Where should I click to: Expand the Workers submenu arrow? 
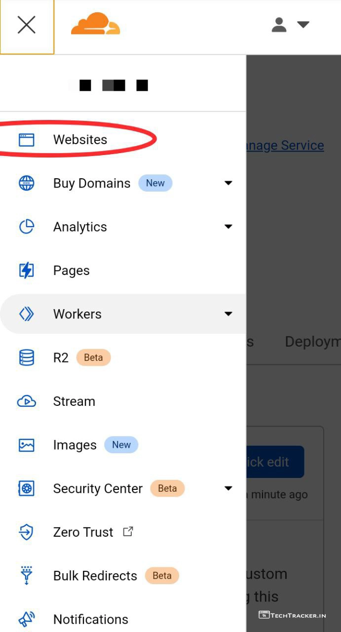coord(228,314)
